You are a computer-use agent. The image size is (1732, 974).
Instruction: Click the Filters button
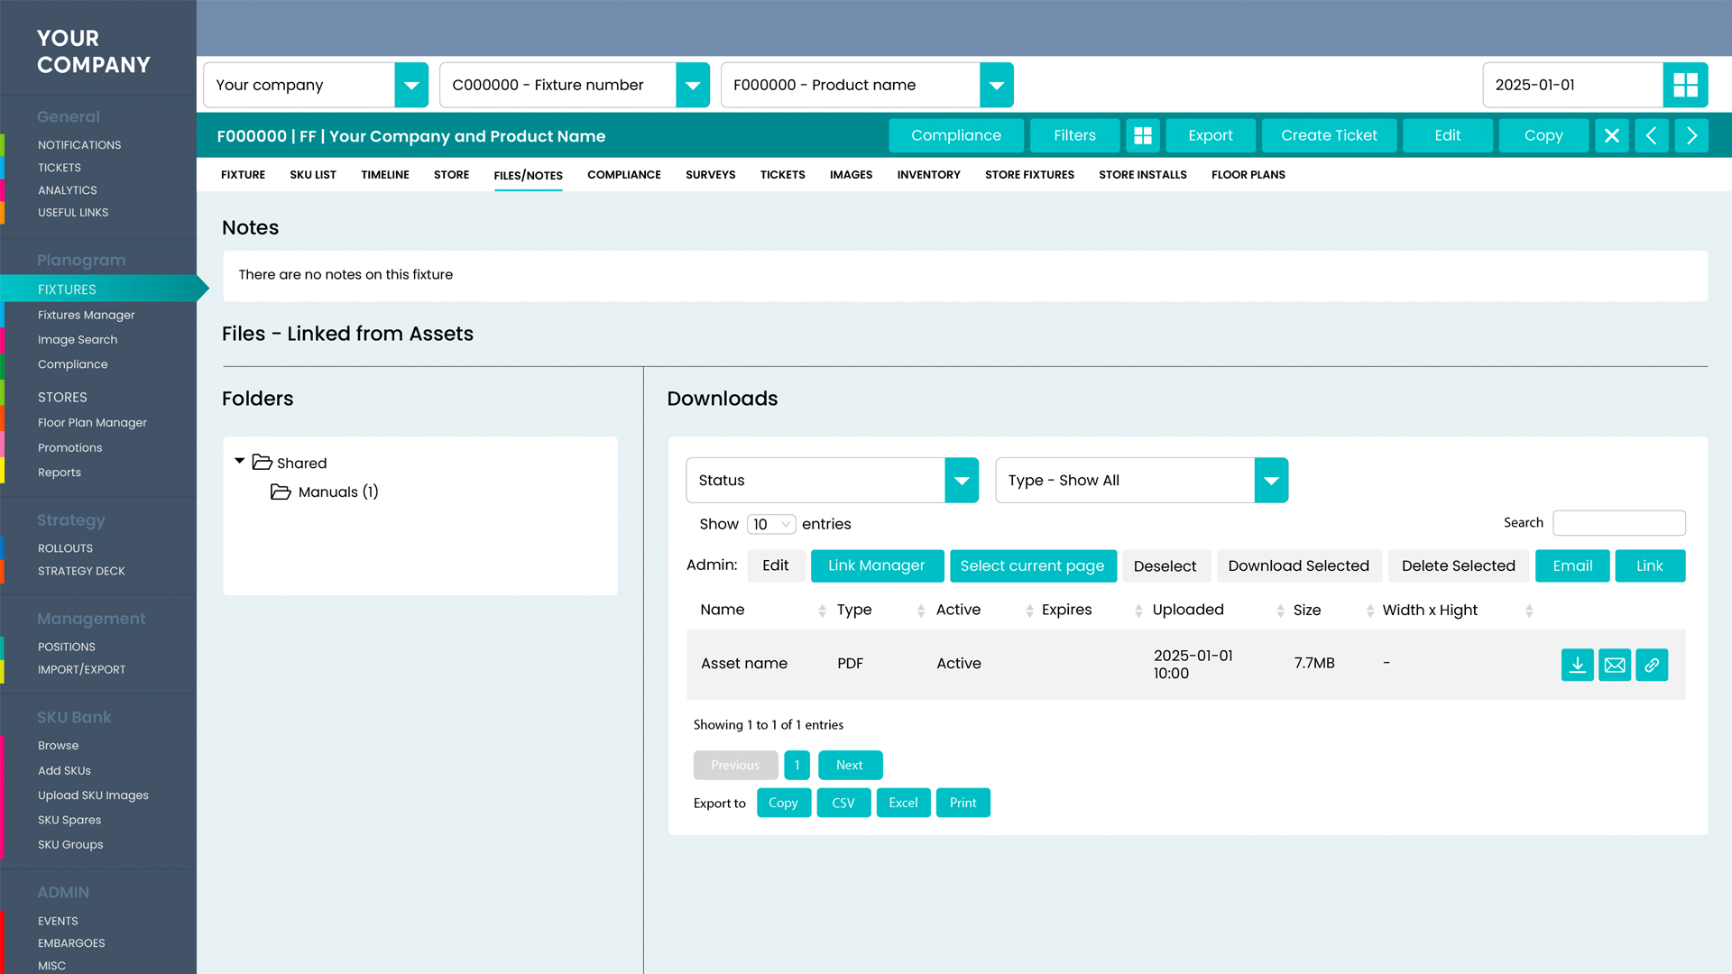point(1074,135)
